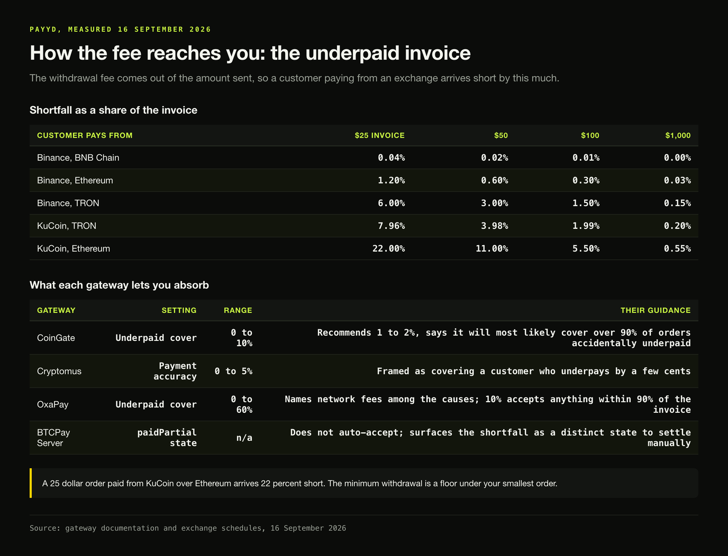Click the source line in the footer
This screenshot has height=556, width=728.
188,528
